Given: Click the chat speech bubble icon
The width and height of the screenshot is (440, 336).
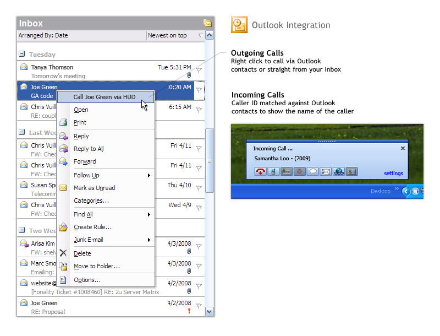Looking at the screenshot, I should click(x=312, y=172).
